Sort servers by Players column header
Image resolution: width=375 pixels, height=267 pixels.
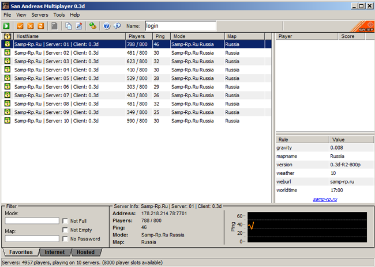[139, 36]
